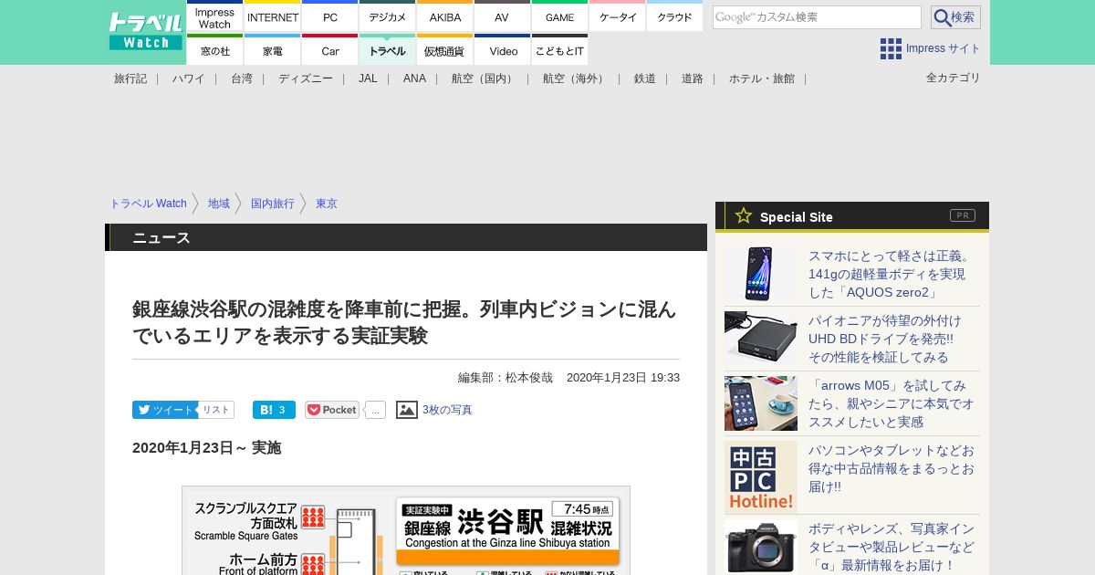1095x575 pixels.
Task: Go to 航空（国内） category
Action: click(x=485, y=78)
